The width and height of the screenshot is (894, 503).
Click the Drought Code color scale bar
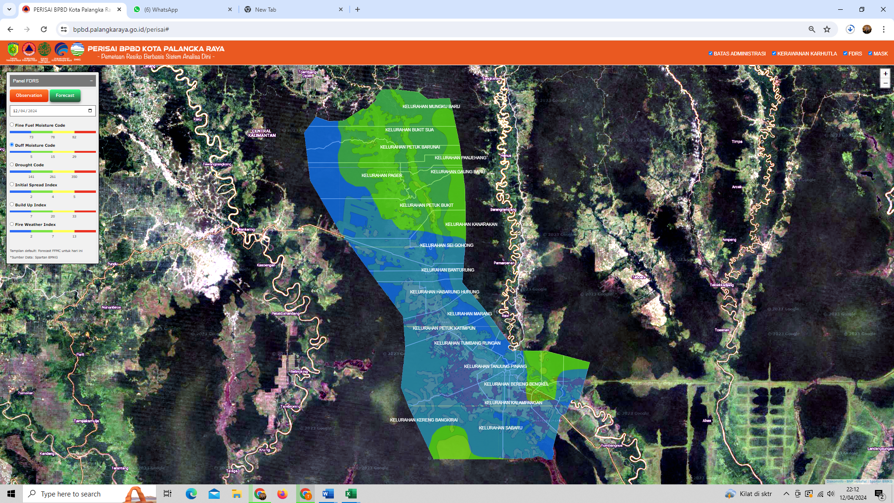point(53,172)
